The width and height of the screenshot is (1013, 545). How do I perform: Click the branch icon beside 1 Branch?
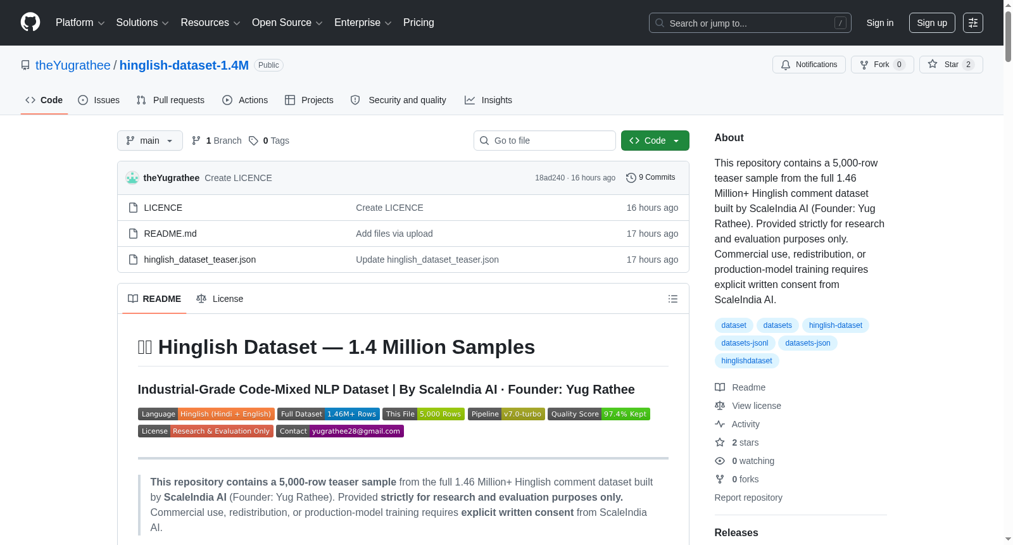pyautogui.click(x=196, y=141)
